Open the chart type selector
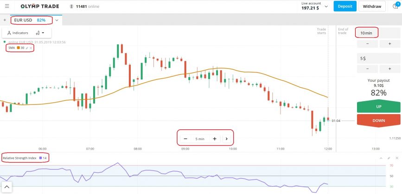Screen dimensions: 402x194 click(x=40, y=33)
